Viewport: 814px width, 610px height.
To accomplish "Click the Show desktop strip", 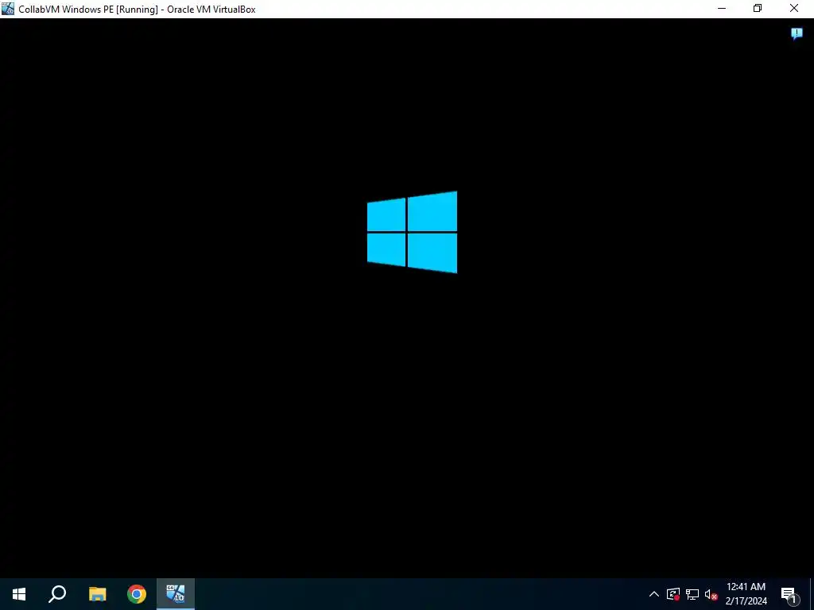I will [812, 594].
